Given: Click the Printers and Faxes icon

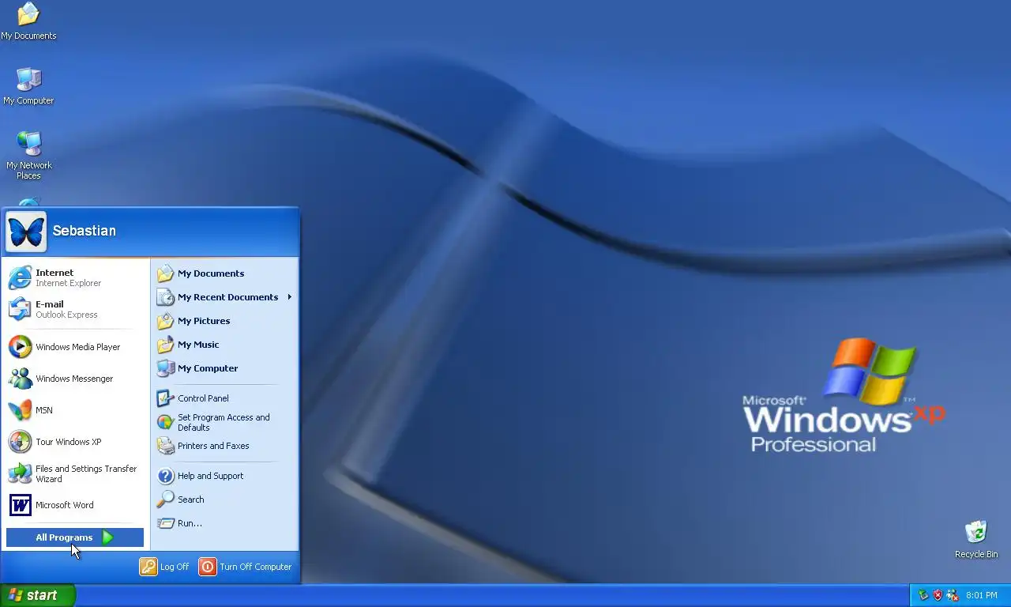Looking at the screenshot, I should [x=165, y=446].
